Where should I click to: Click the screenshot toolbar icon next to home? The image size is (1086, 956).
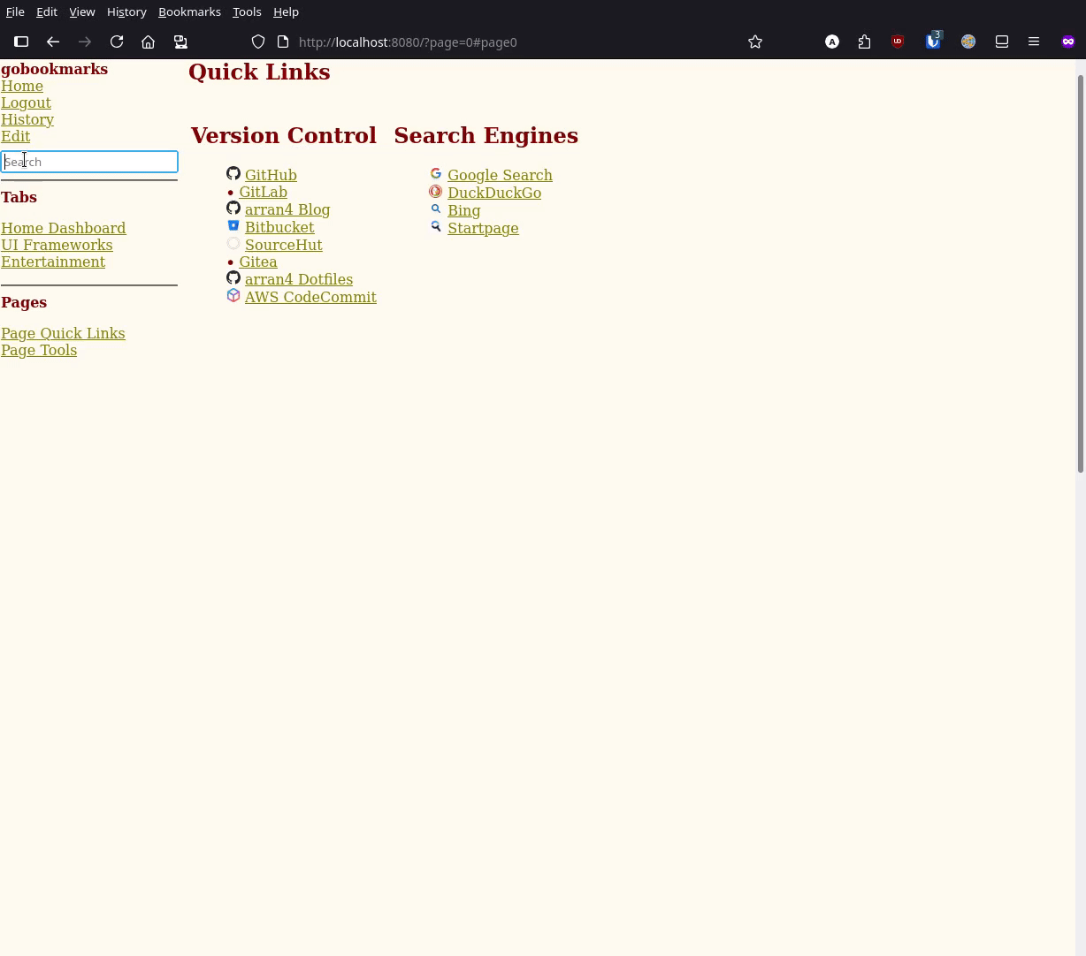point(180,42)
